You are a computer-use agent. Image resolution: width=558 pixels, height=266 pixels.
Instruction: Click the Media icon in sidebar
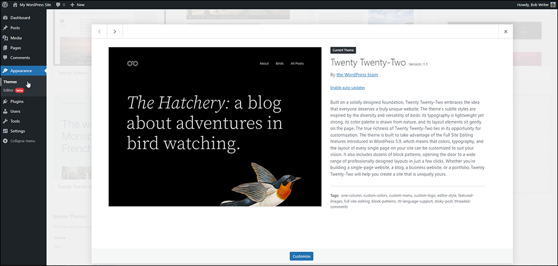pyautogui.click(x=5, y=38)
